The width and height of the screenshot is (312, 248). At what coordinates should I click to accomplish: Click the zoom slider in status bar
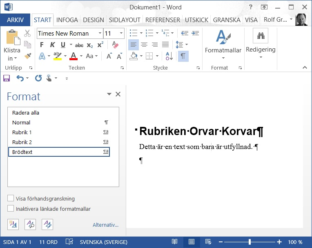click(250, 242)
